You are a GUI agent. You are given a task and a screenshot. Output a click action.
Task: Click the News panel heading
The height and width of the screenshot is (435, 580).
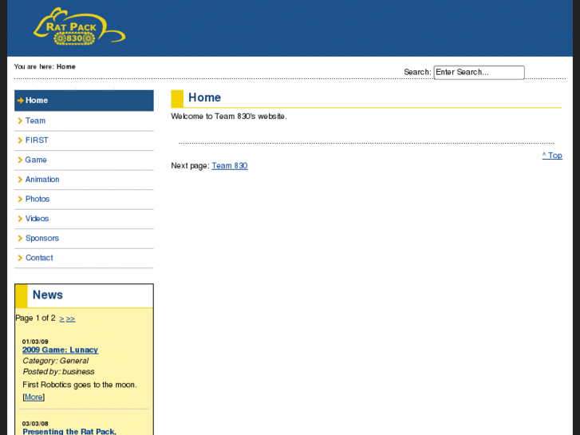point(48,295)
